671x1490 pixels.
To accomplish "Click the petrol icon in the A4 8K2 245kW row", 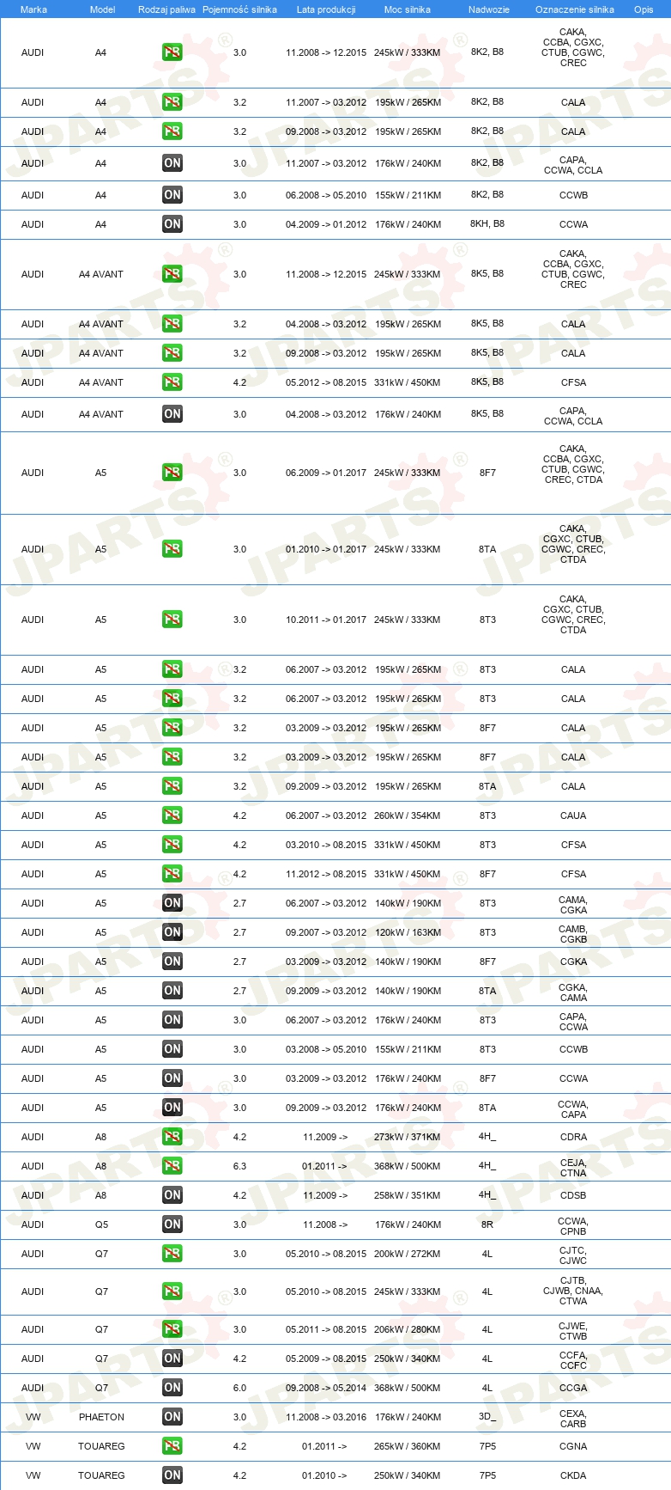I will [x=172, y=52].
